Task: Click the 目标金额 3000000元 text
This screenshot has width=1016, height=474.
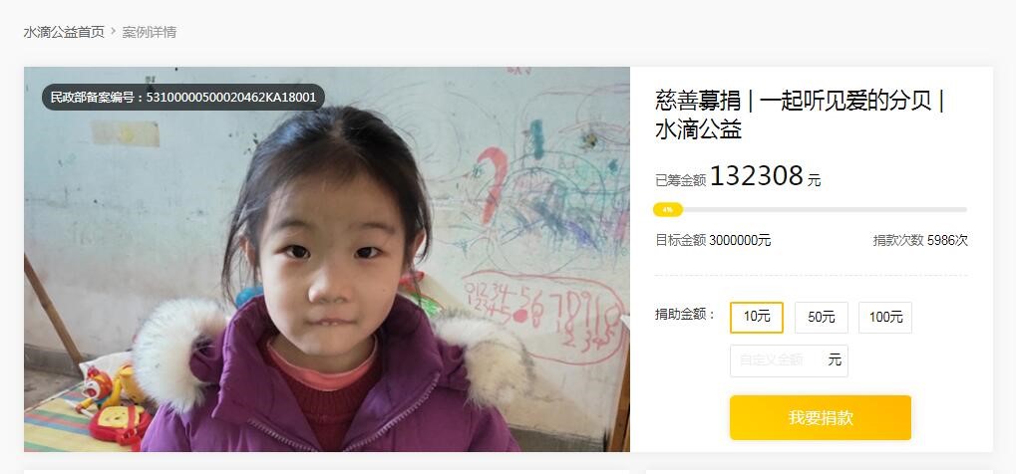Action: click(714, 240)
